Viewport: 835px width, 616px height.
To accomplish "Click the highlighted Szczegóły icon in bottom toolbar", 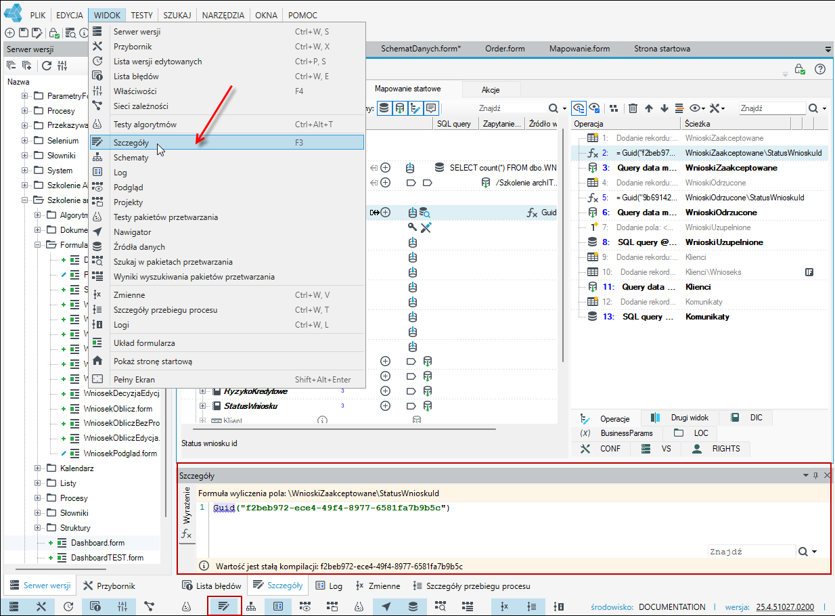I will 224,607.
